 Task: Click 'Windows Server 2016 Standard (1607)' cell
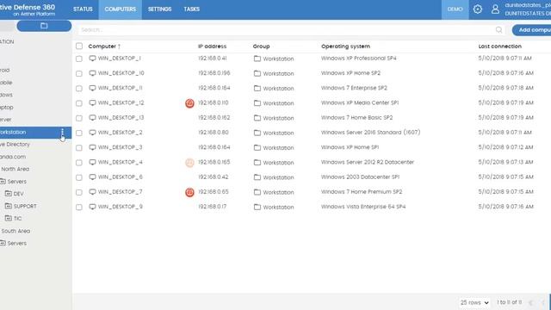coord(371,133)
